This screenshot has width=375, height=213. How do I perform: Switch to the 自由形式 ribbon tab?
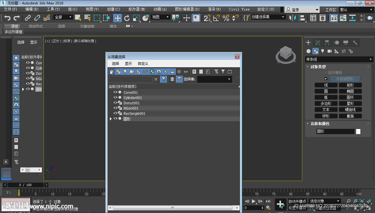36,26
